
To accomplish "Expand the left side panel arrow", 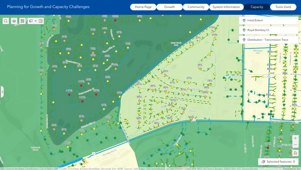I will coord(2,92).
